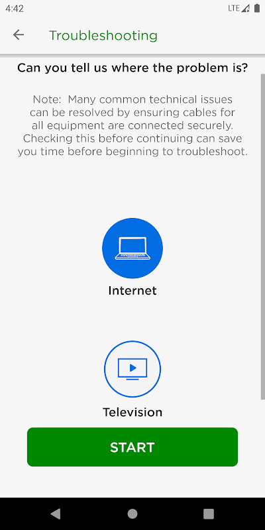Choose the Television label option

pos(132,412)
